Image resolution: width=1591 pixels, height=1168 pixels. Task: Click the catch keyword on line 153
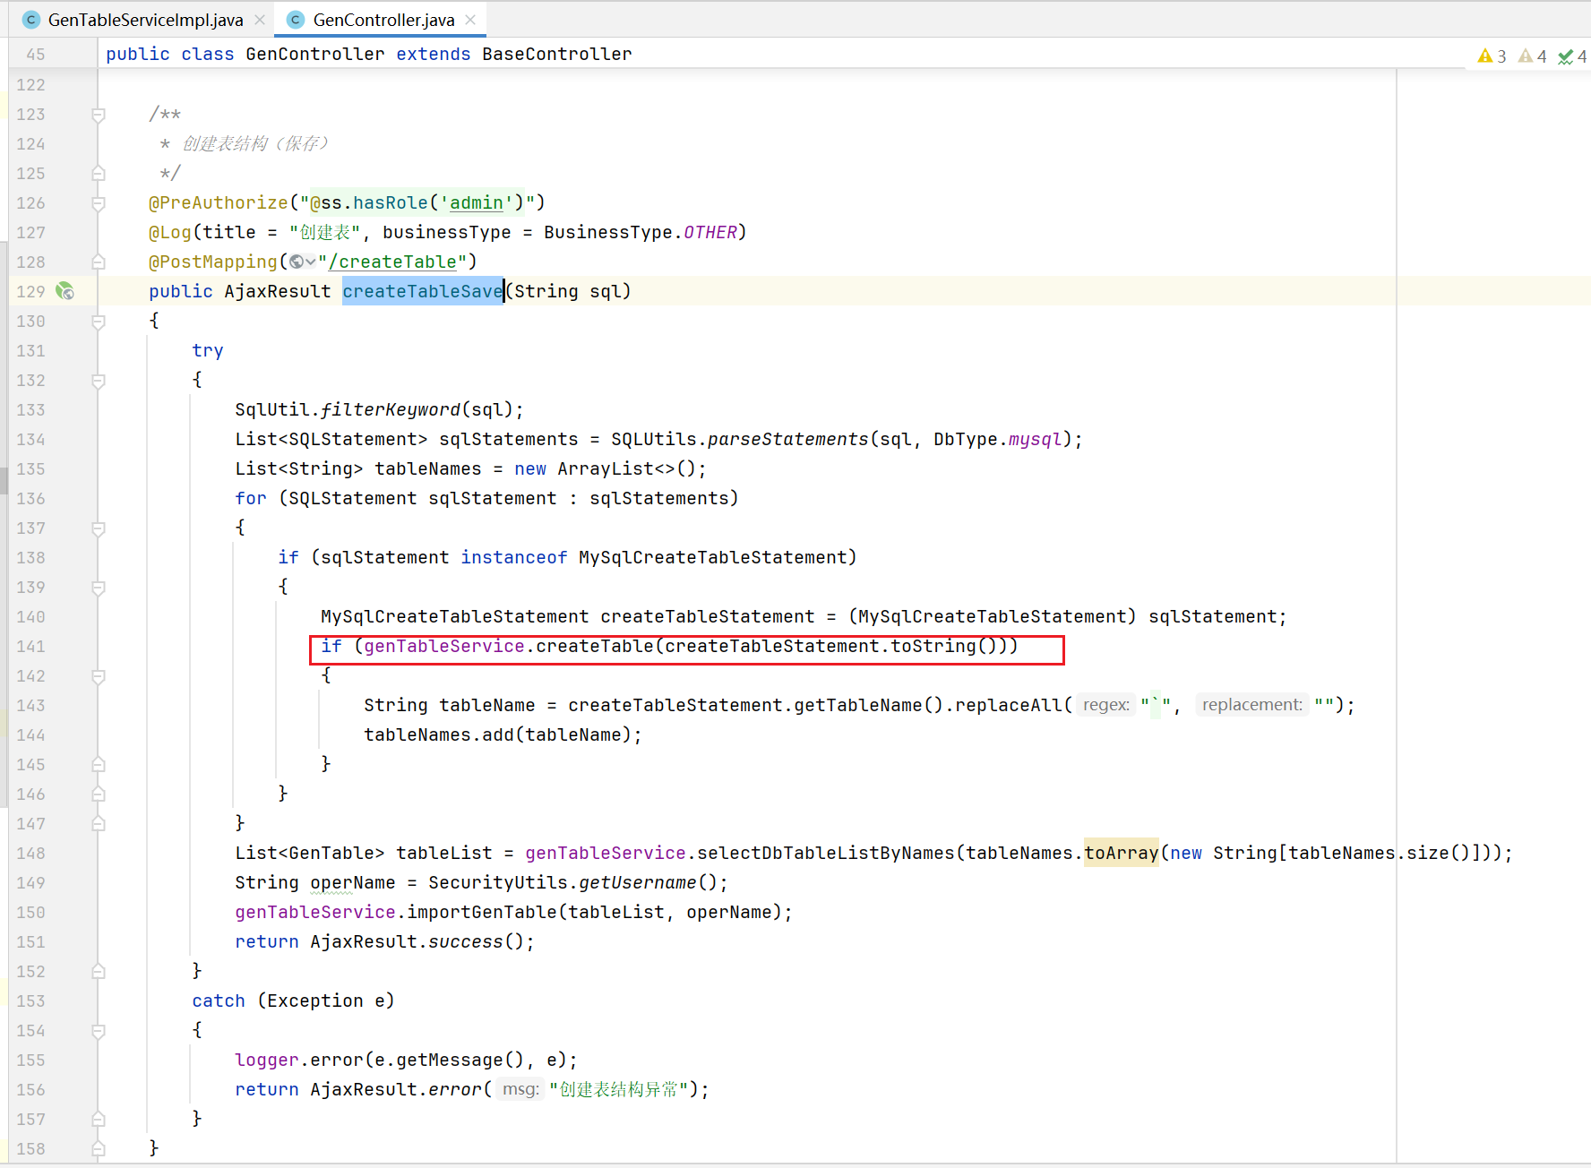(219, 1001)
